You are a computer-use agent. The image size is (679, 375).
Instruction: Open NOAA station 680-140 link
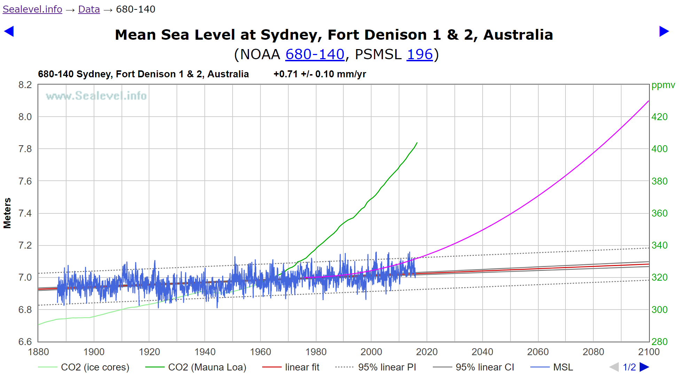coord(314,54)
